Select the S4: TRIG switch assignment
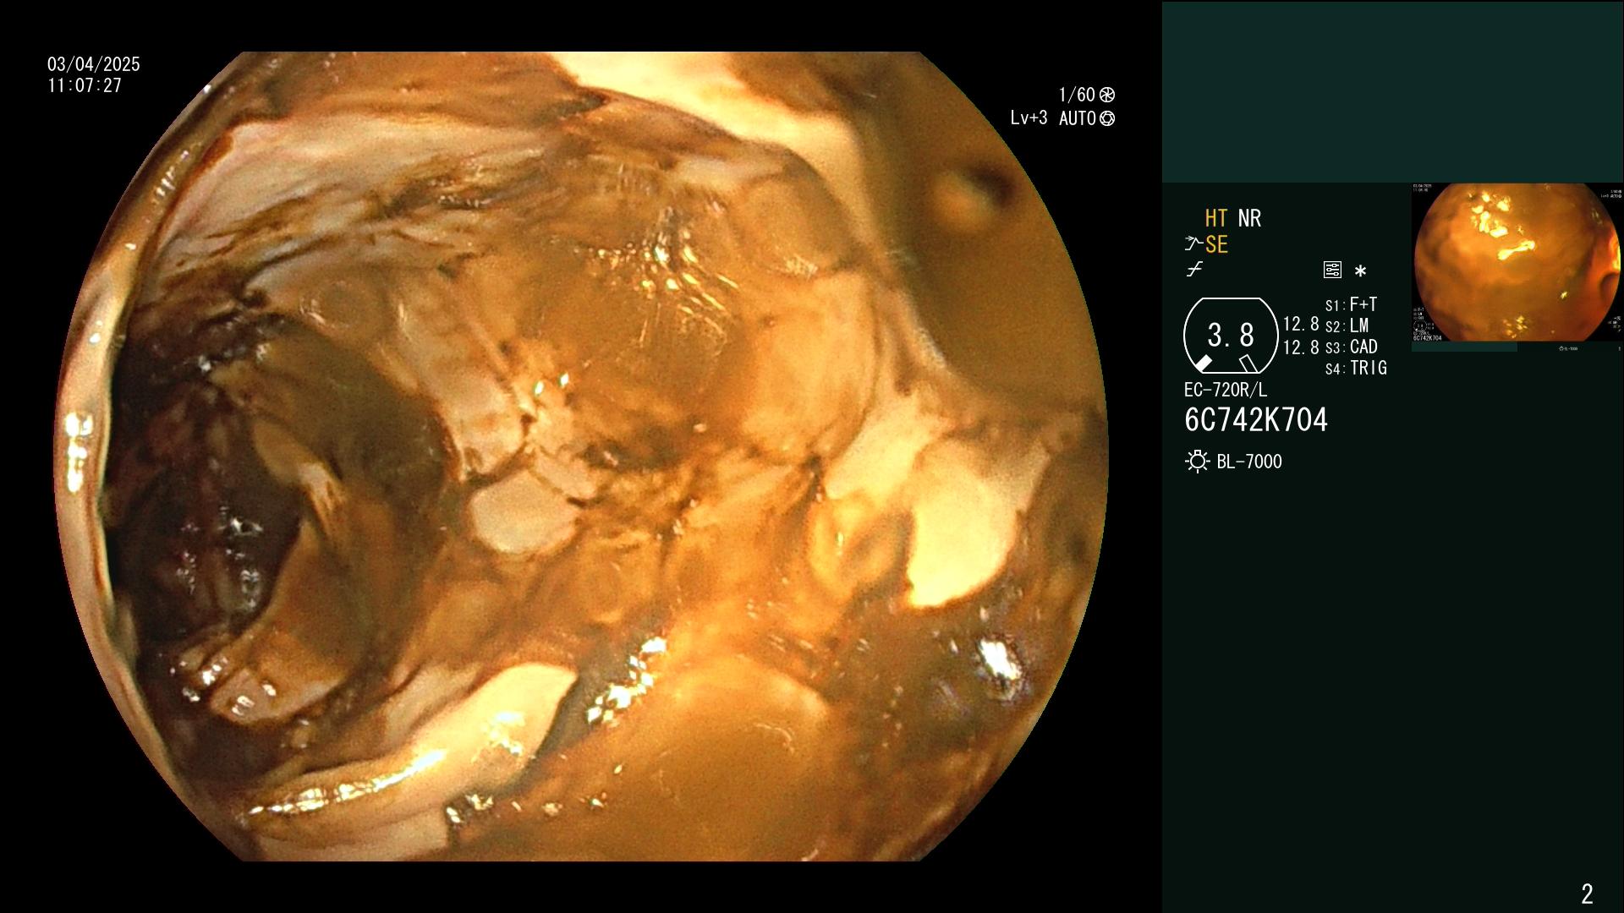This screenshot has height=913, width=1624. (x=1356, y=368)
